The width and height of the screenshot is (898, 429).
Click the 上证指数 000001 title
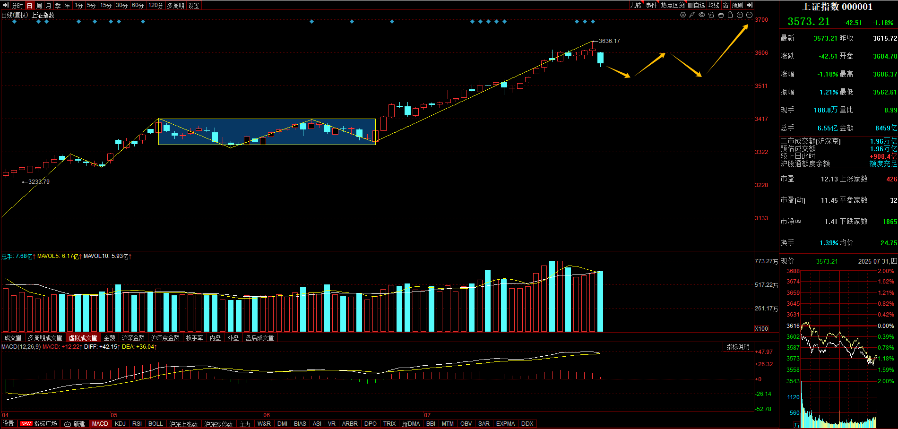(x=838, y=7)
